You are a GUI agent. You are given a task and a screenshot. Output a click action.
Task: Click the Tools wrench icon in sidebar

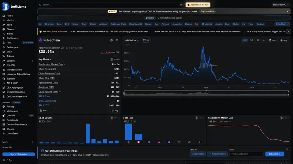4,25
